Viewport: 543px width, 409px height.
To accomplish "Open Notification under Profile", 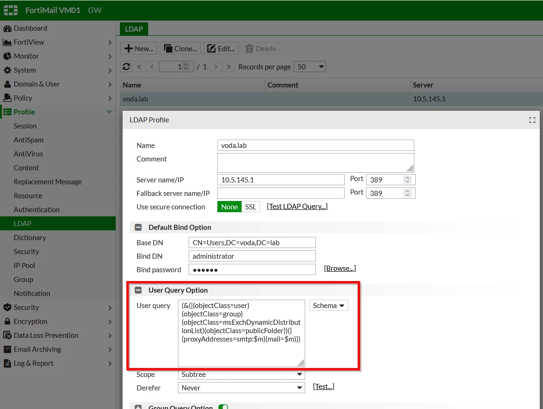I will 32,294.
